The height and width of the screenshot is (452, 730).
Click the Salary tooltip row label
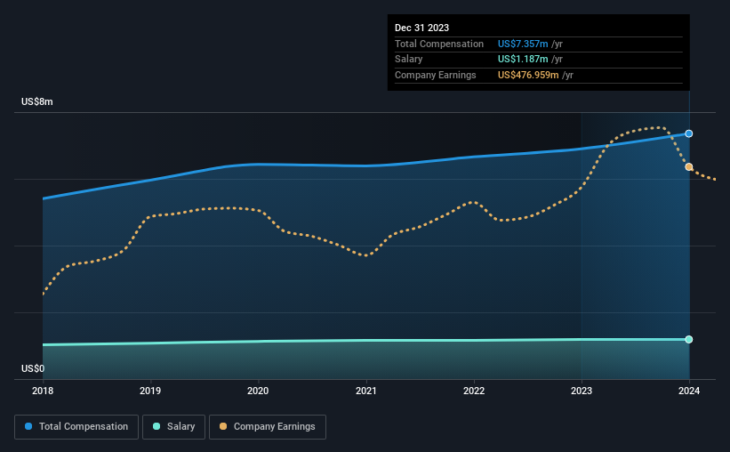click(409, 60)
